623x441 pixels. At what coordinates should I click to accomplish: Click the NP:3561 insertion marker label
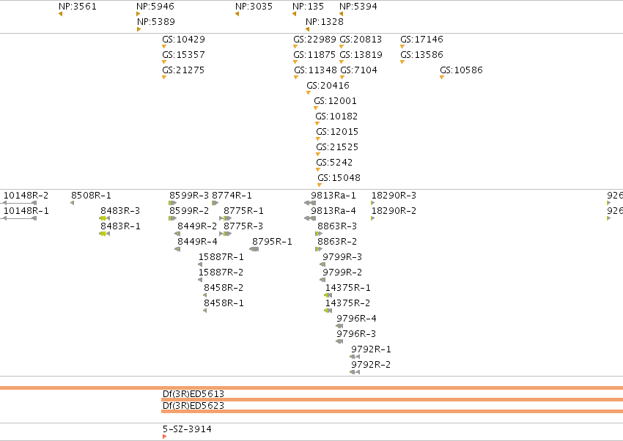click(x=78, y=7)
